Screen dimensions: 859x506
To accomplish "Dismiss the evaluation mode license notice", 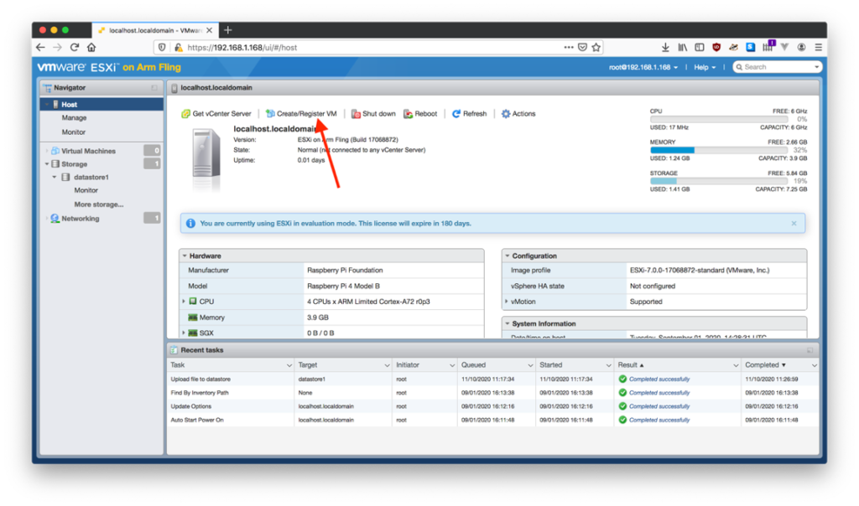I will (794, 223).
